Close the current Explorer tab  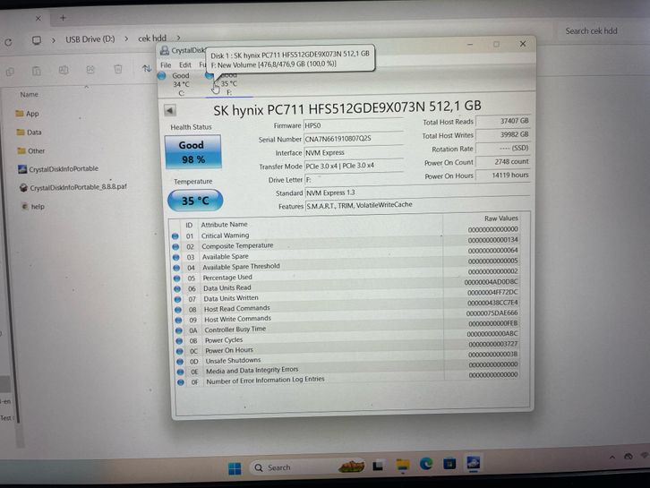tap(38, 19)
